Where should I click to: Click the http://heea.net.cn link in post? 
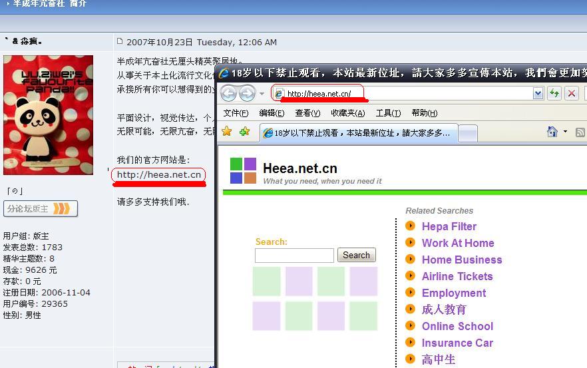(159, 174)
